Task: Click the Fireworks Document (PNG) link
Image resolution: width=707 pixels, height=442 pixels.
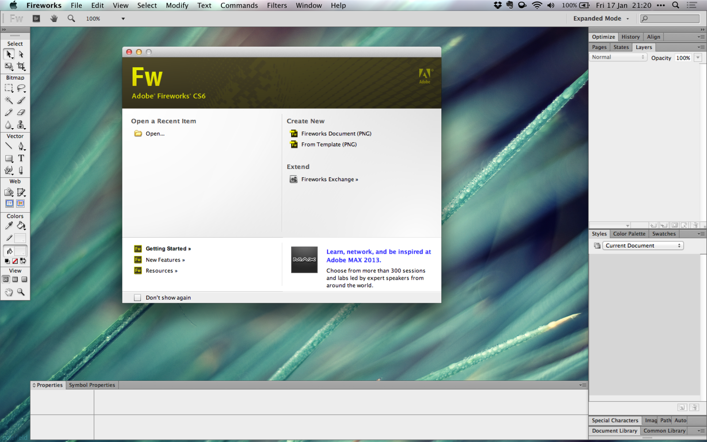Action: 336,133
